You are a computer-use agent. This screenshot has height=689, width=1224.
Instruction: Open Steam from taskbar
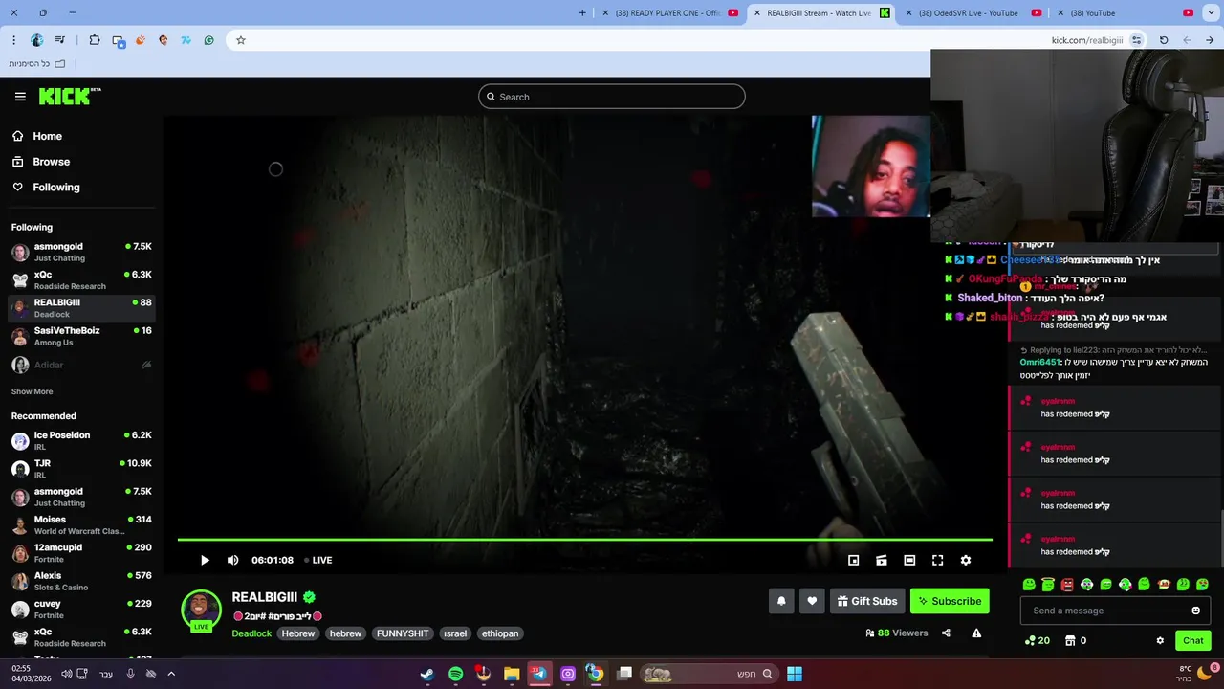[x=427, y=674]
